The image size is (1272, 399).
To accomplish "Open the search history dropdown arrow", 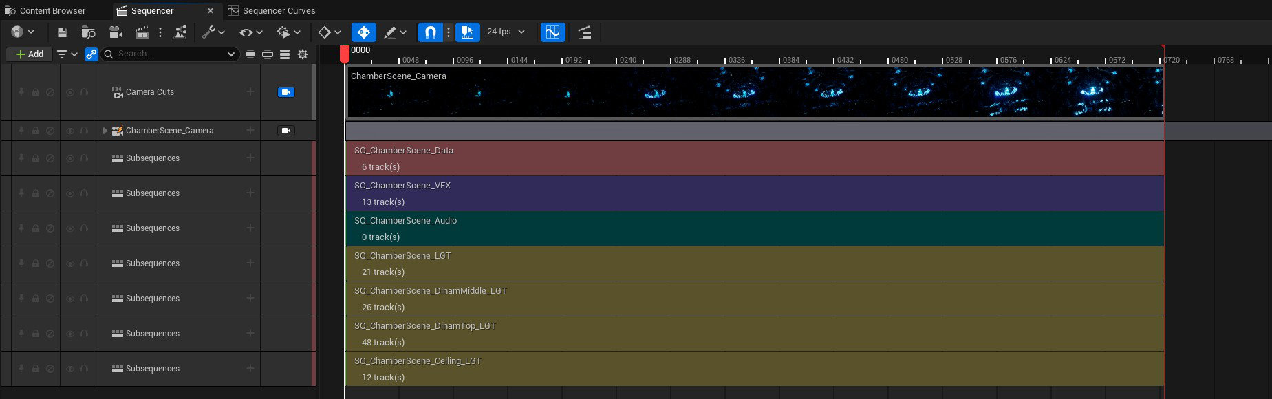I will point(231,54).
